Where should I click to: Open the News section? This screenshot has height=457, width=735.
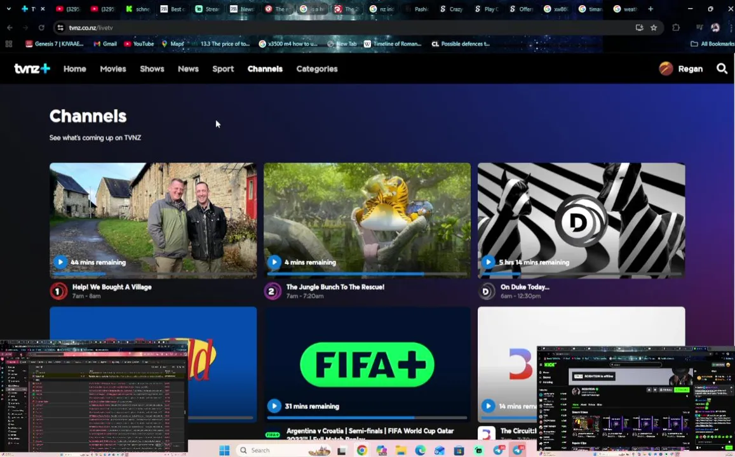point(188,69)
